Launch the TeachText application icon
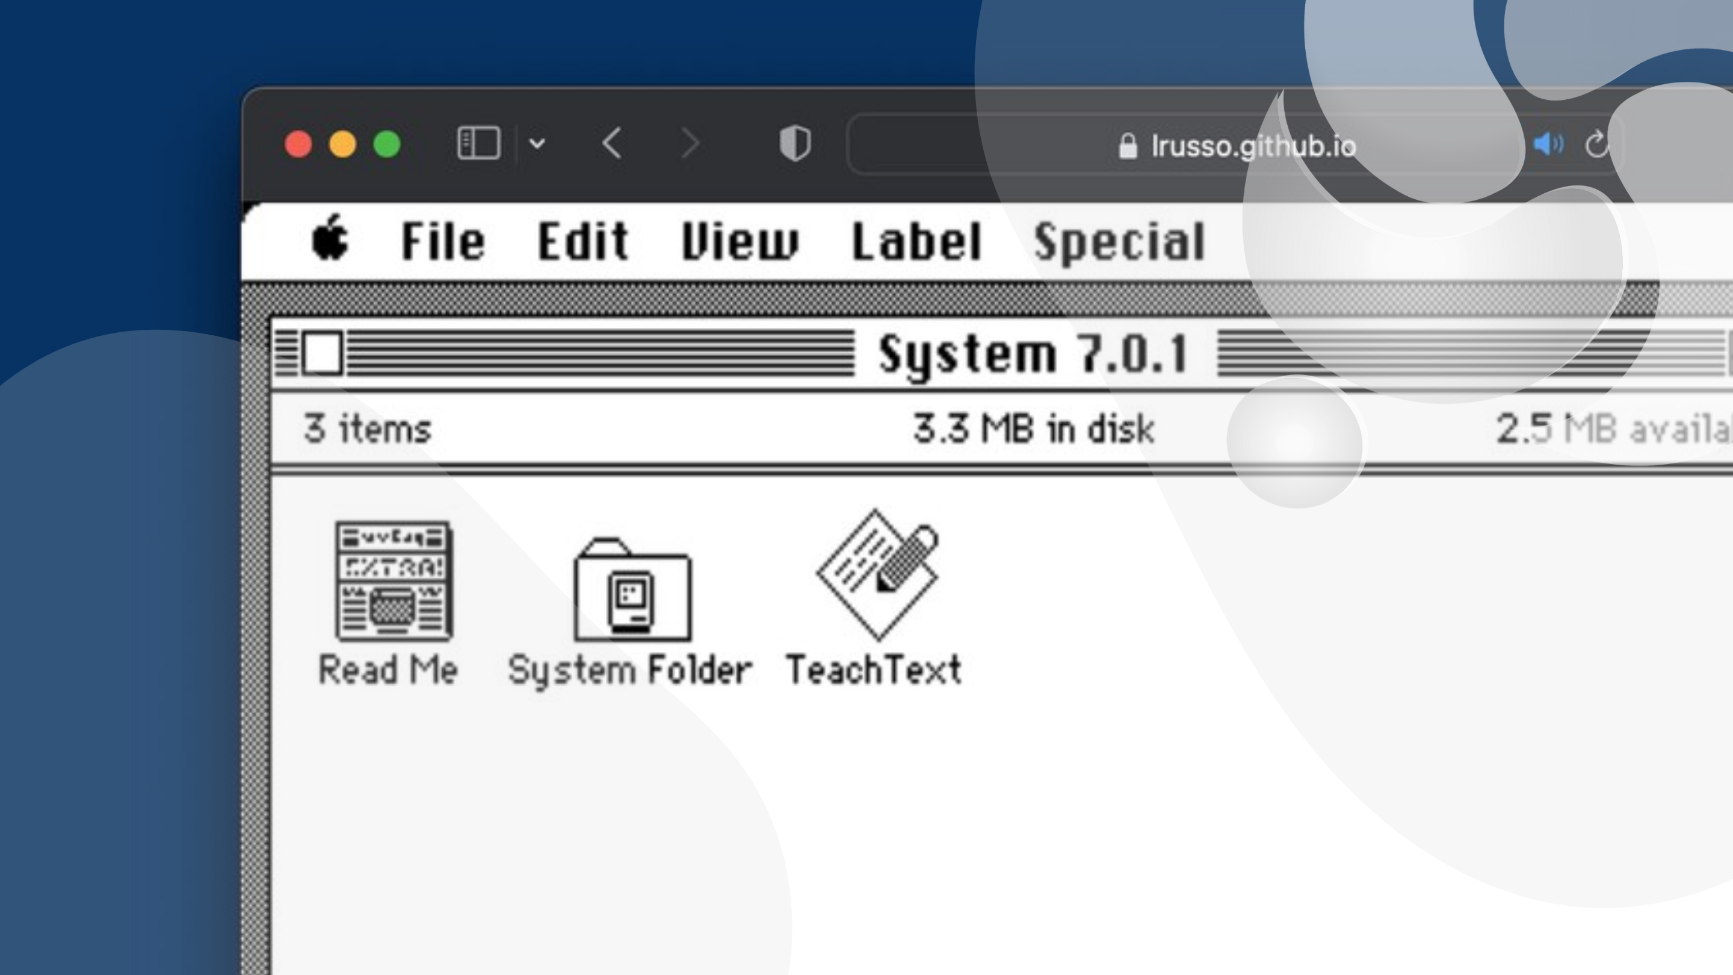The image size is (1733, 975). (877, 575)
